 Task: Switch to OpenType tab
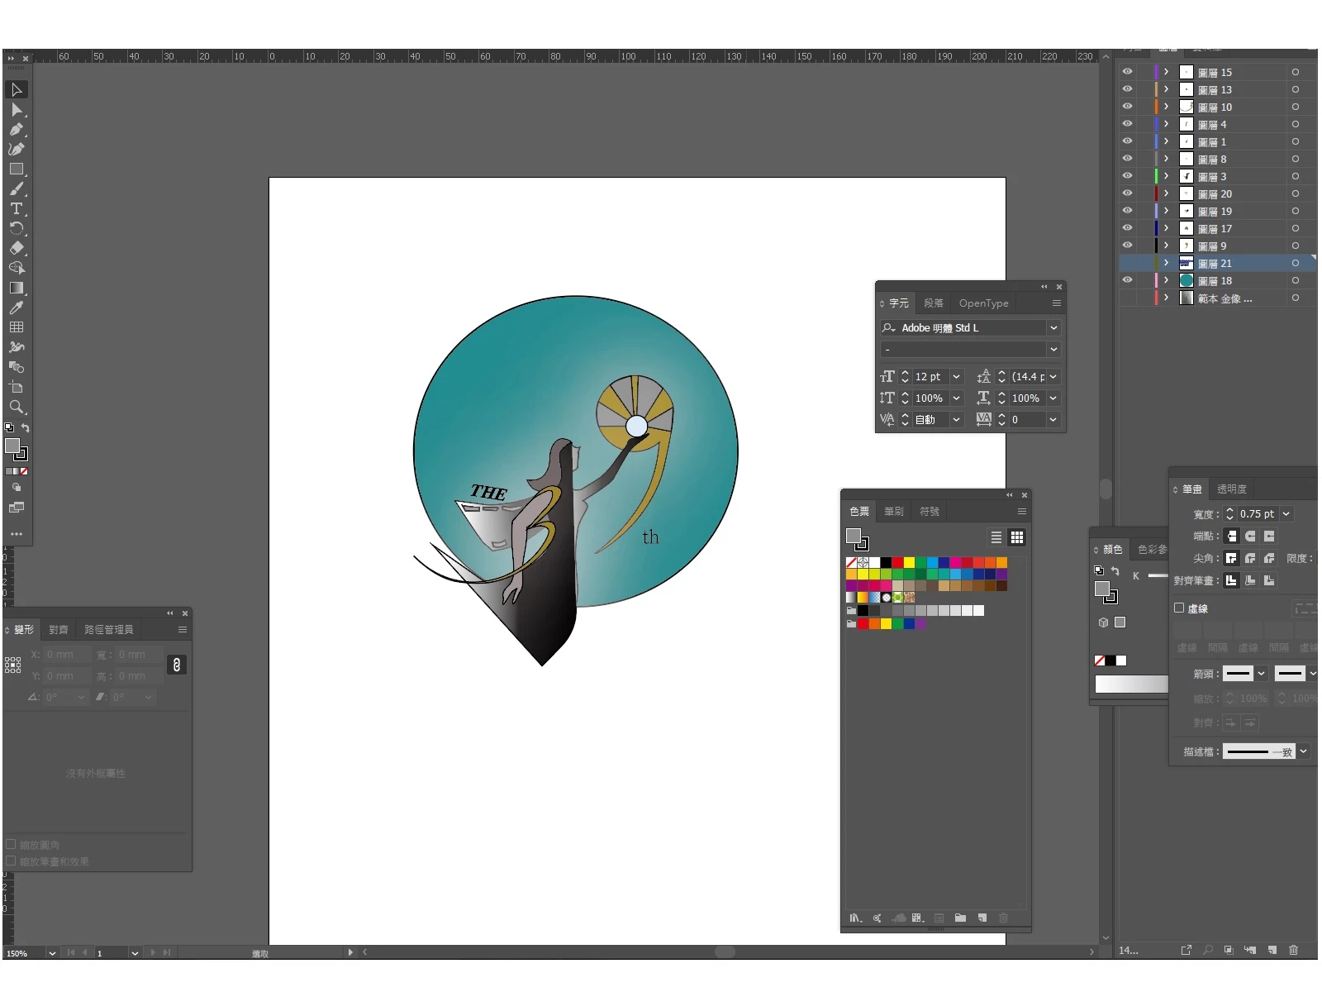point(983,303)
